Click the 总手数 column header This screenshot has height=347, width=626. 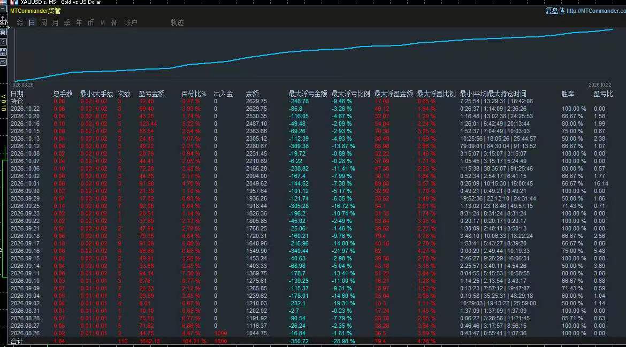[x=63, y=94]
